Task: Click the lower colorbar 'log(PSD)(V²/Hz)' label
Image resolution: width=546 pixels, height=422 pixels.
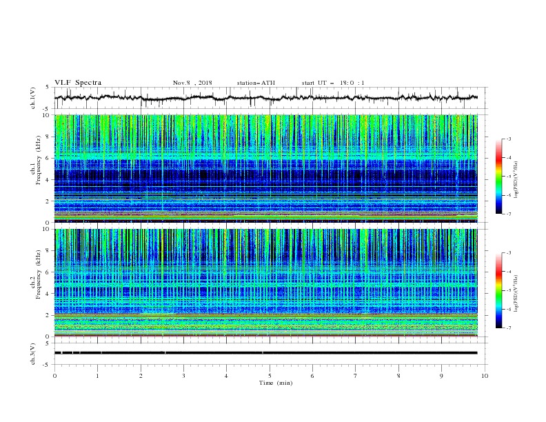Action: pos(516,293)
